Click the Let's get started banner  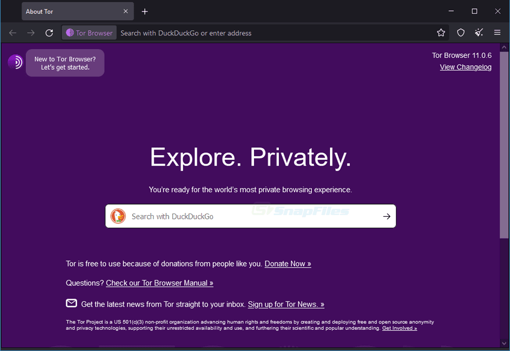[65, 62]
